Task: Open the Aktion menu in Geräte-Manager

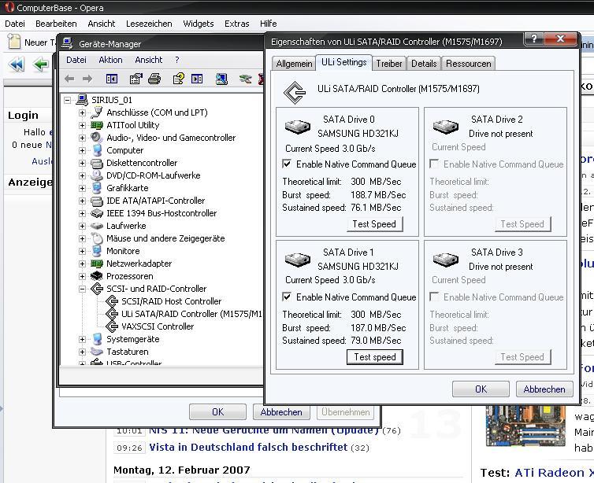Action: 110,60
